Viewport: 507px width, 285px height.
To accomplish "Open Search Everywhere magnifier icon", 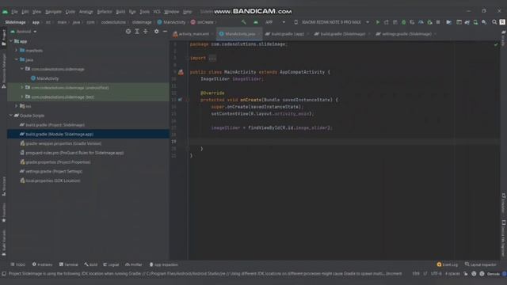I will [x=494, y=22].
